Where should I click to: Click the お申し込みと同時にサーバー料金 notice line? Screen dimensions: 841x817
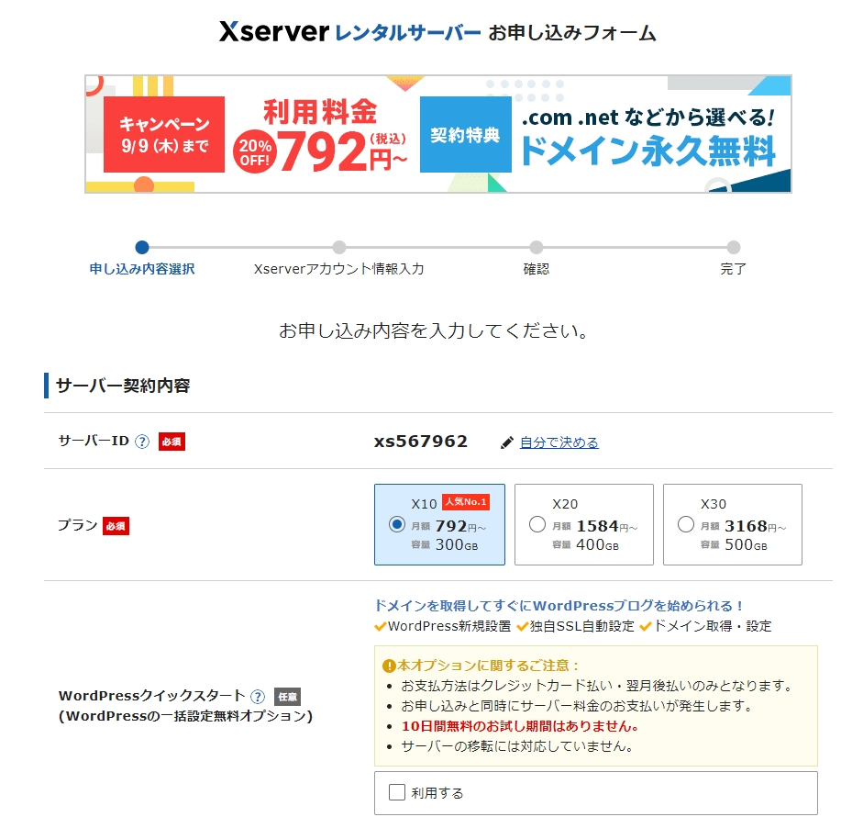coord(577,706)
